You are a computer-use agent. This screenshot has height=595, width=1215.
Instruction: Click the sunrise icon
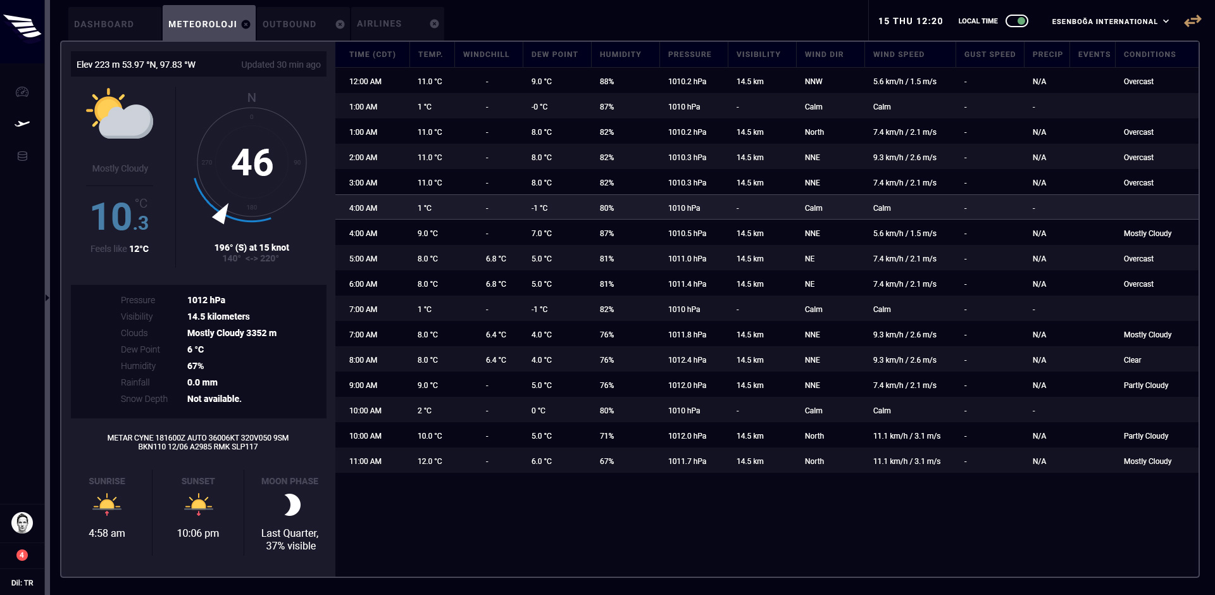pyautogui.click(x=107, y=504)
